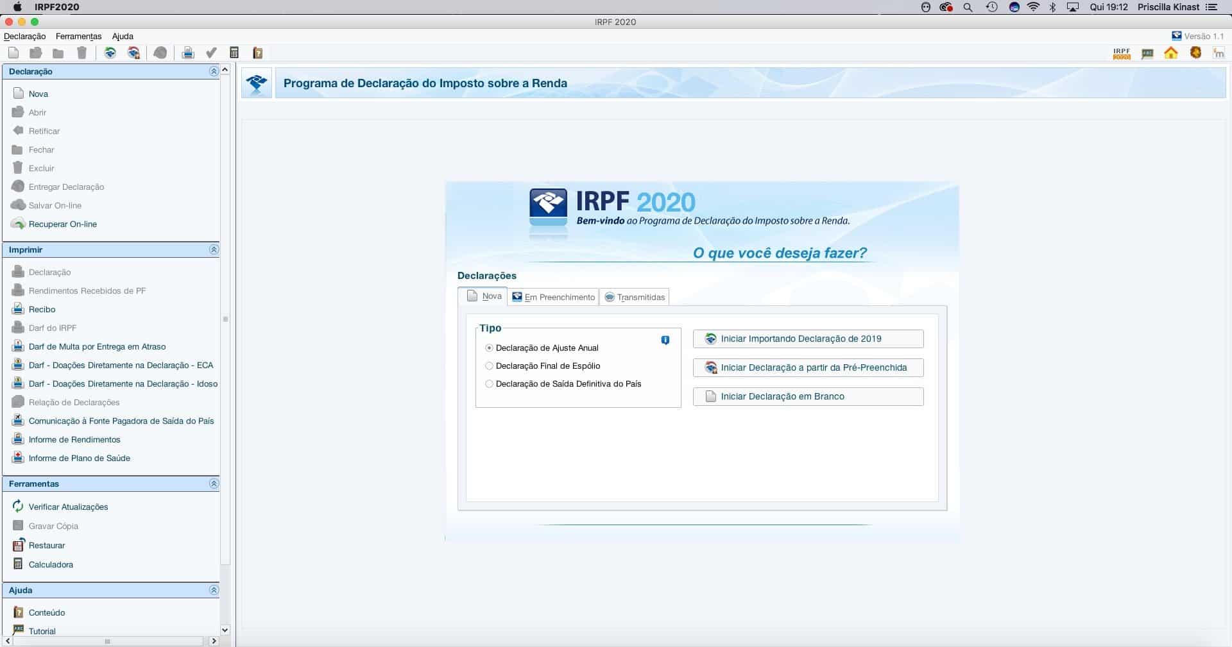The width and height of the screenshot is (1232, 647).
Task: Click Recuperar On-line in sidebar
Action: pos(63,224)
